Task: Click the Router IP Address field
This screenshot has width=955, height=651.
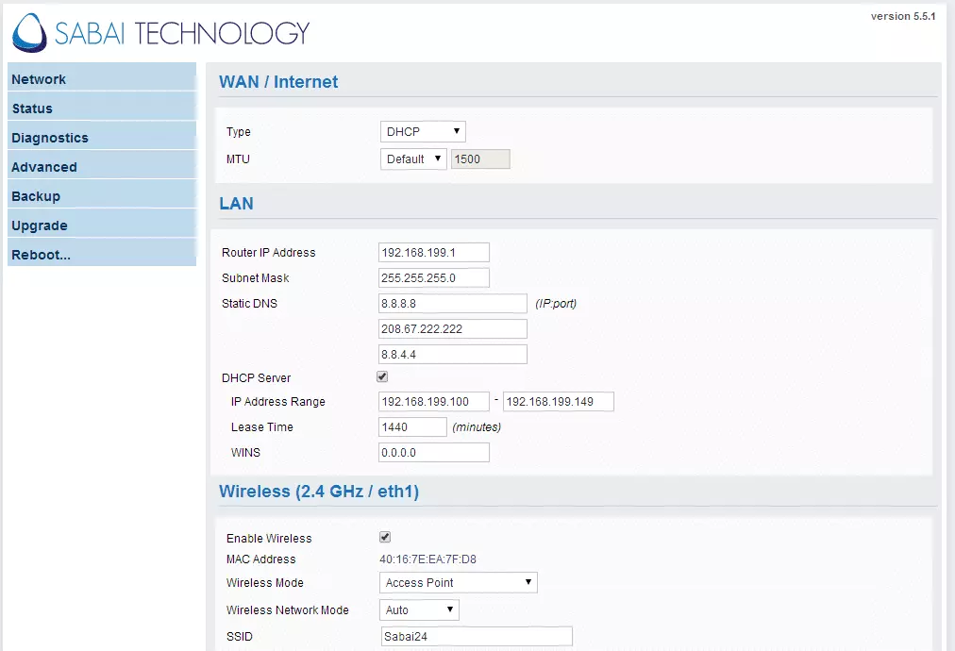Action: [434, 253]
